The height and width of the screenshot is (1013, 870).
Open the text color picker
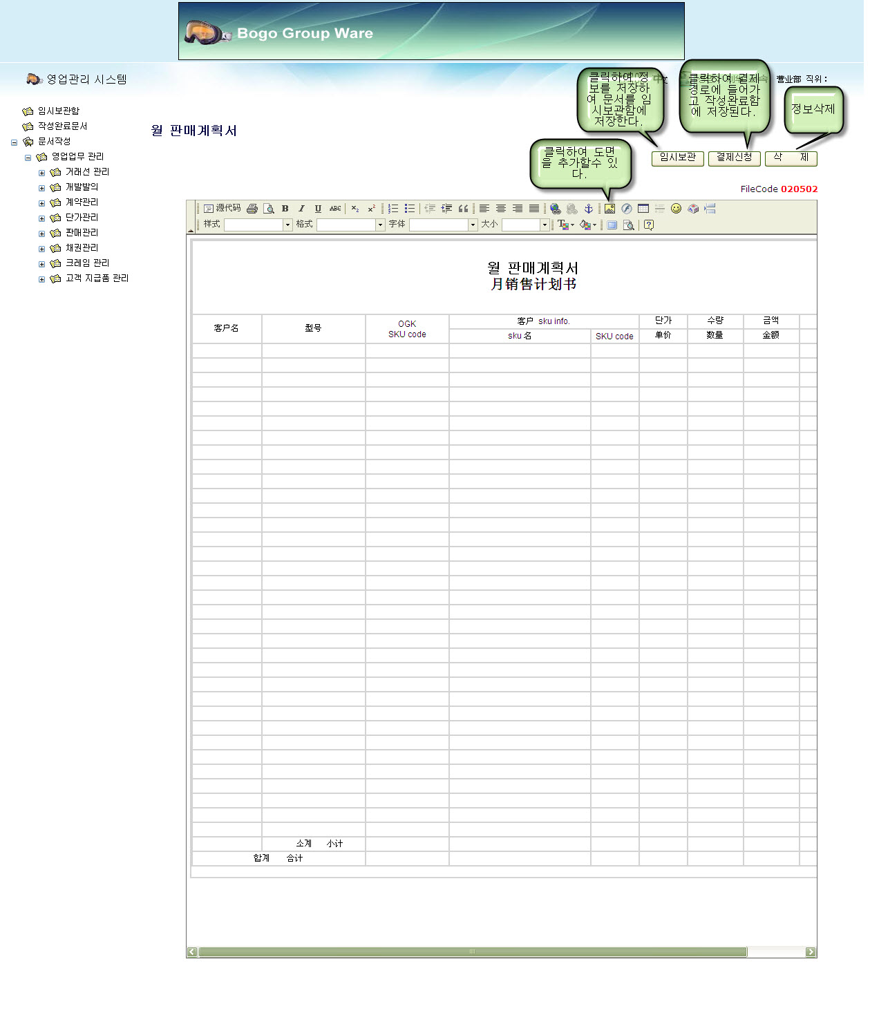[x=566, y=225]
